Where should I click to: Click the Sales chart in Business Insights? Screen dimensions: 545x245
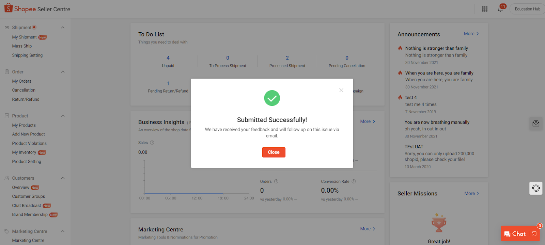click(197, 177)
